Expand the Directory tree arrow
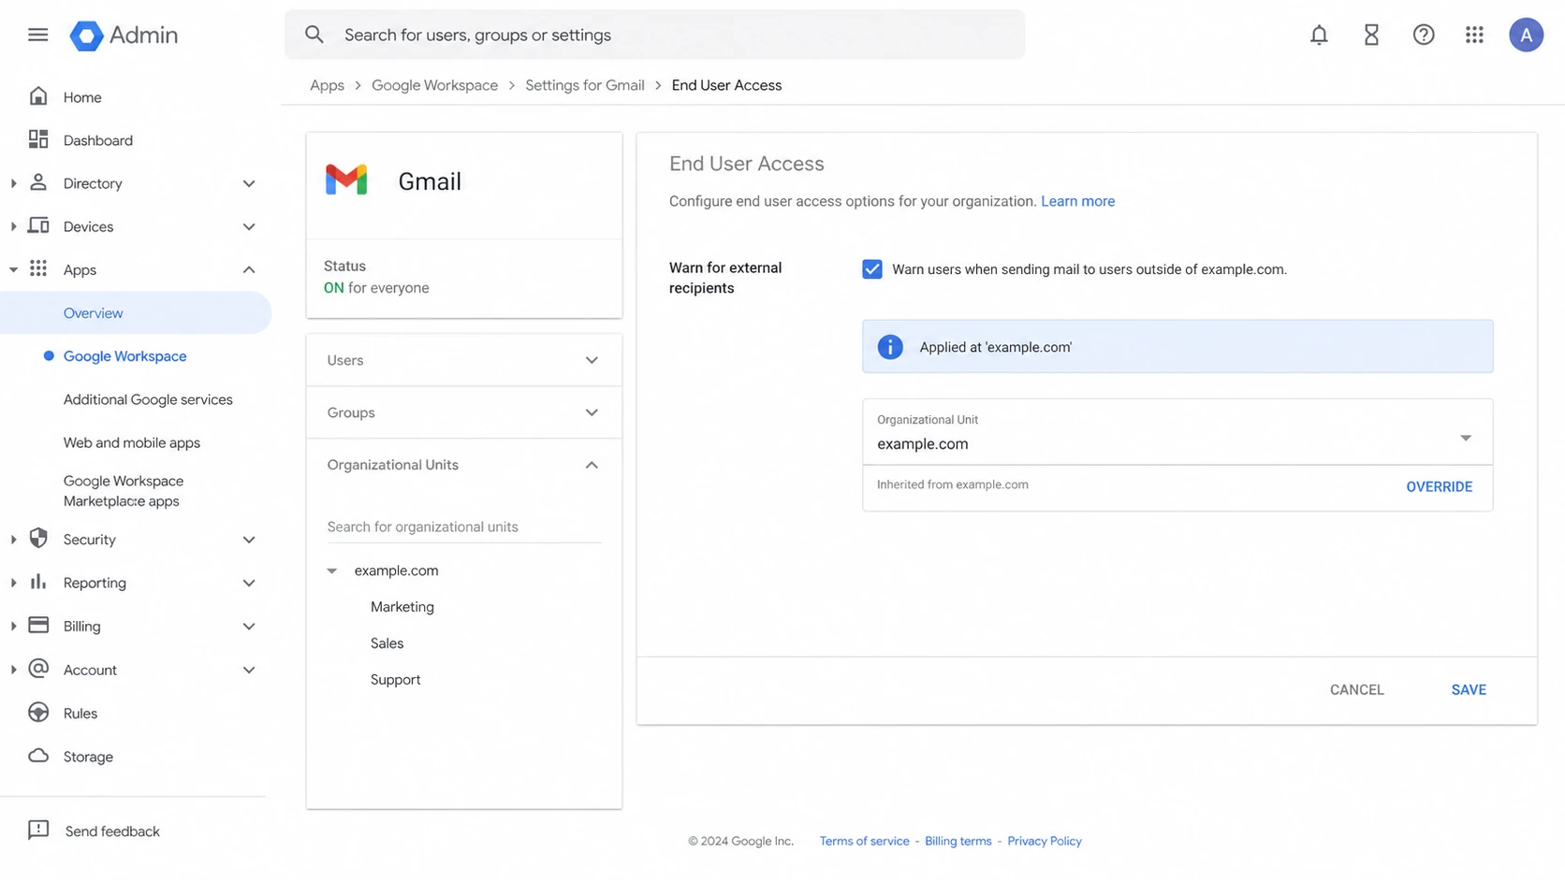The height and width of the screenshot is (880, 1565). 13,183
